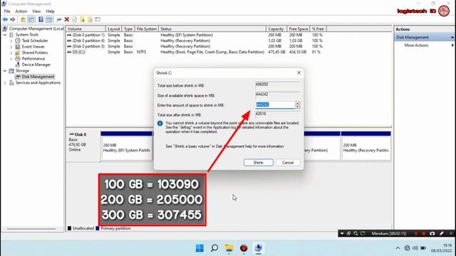The image size is (456, 256).
Task: Open File Explorer from the taskbar
Action: click(x=229, y=248)
